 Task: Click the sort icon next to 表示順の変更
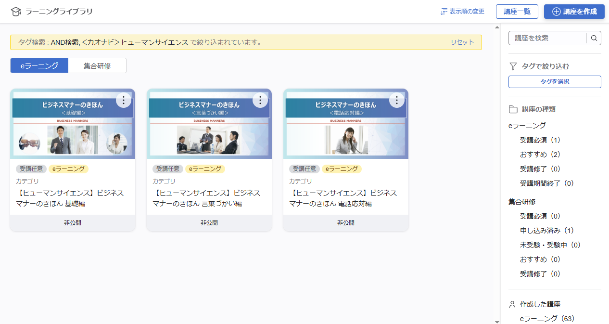pyautogui.click(x=443, y=11)
